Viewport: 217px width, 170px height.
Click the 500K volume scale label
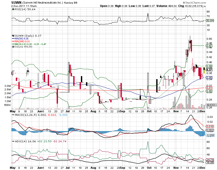click(8, 105)
